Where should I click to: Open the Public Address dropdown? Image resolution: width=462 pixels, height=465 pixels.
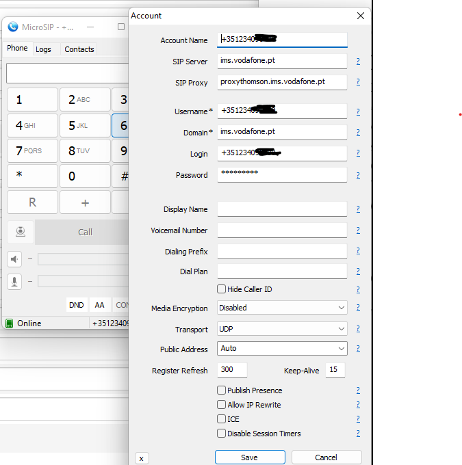coord(282,349)
